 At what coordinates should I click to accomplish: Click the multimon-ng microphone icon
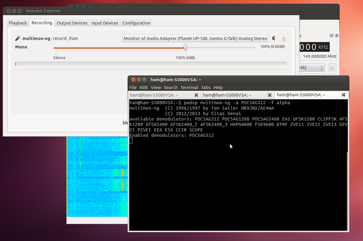coord(18,39)
